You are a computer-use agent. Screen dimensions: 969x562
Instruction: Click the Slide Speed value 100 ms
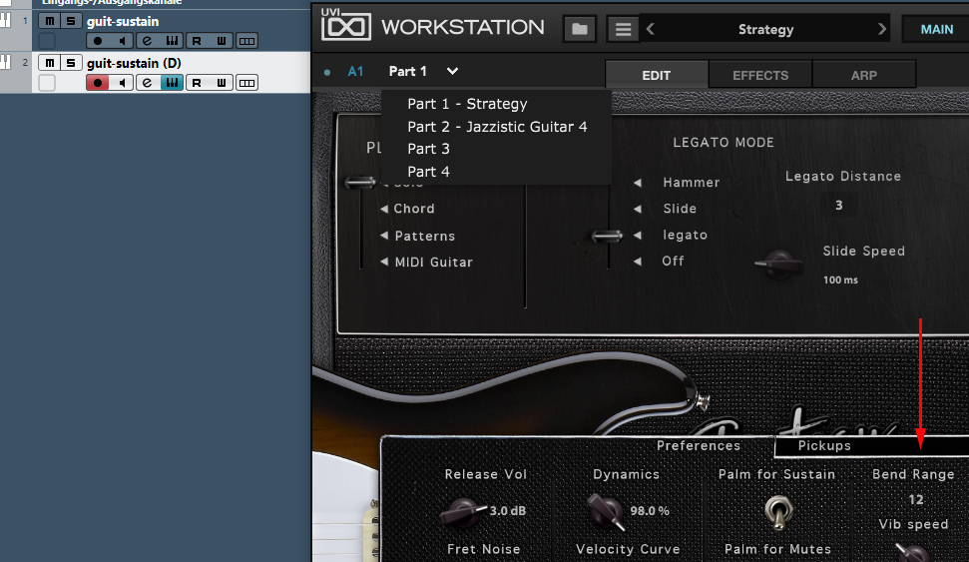coord(840,281)
